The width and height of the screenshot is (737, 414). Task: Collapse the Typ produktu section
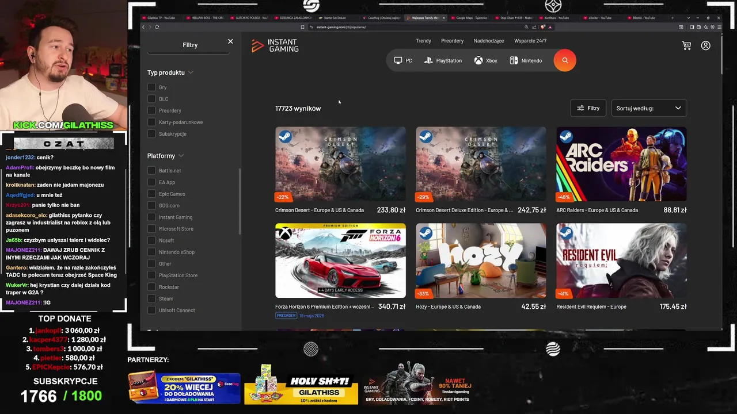170,72
